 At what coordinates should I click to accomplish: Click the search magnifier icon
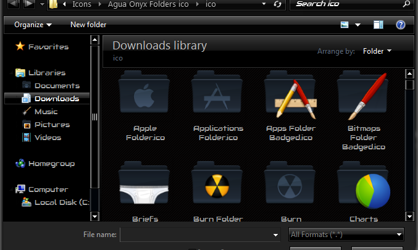(406, 4)
